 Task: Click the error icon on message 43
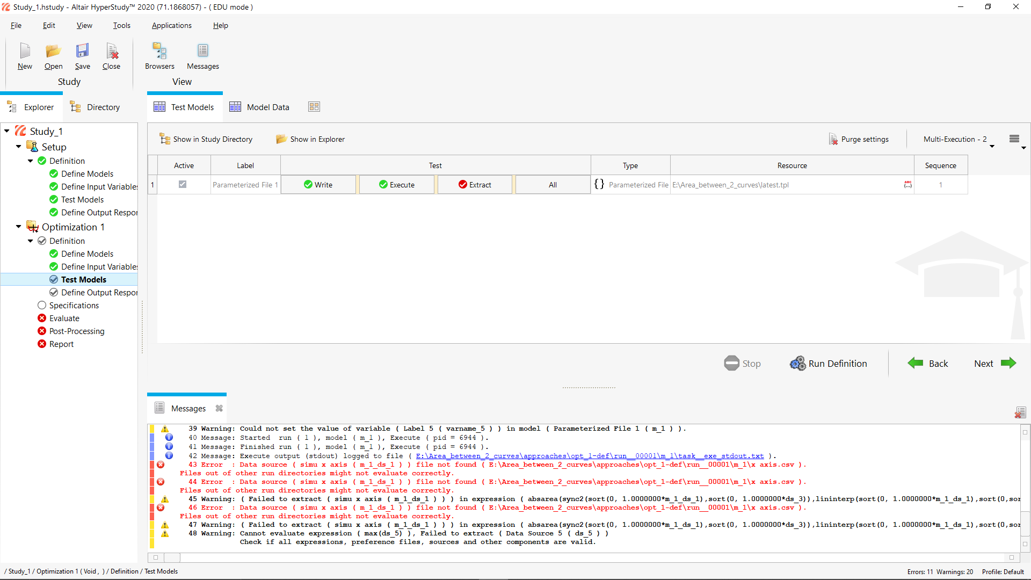161,465
